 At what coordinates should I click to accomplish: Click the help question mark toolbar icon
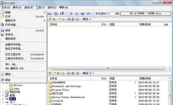tap(82, 13)
